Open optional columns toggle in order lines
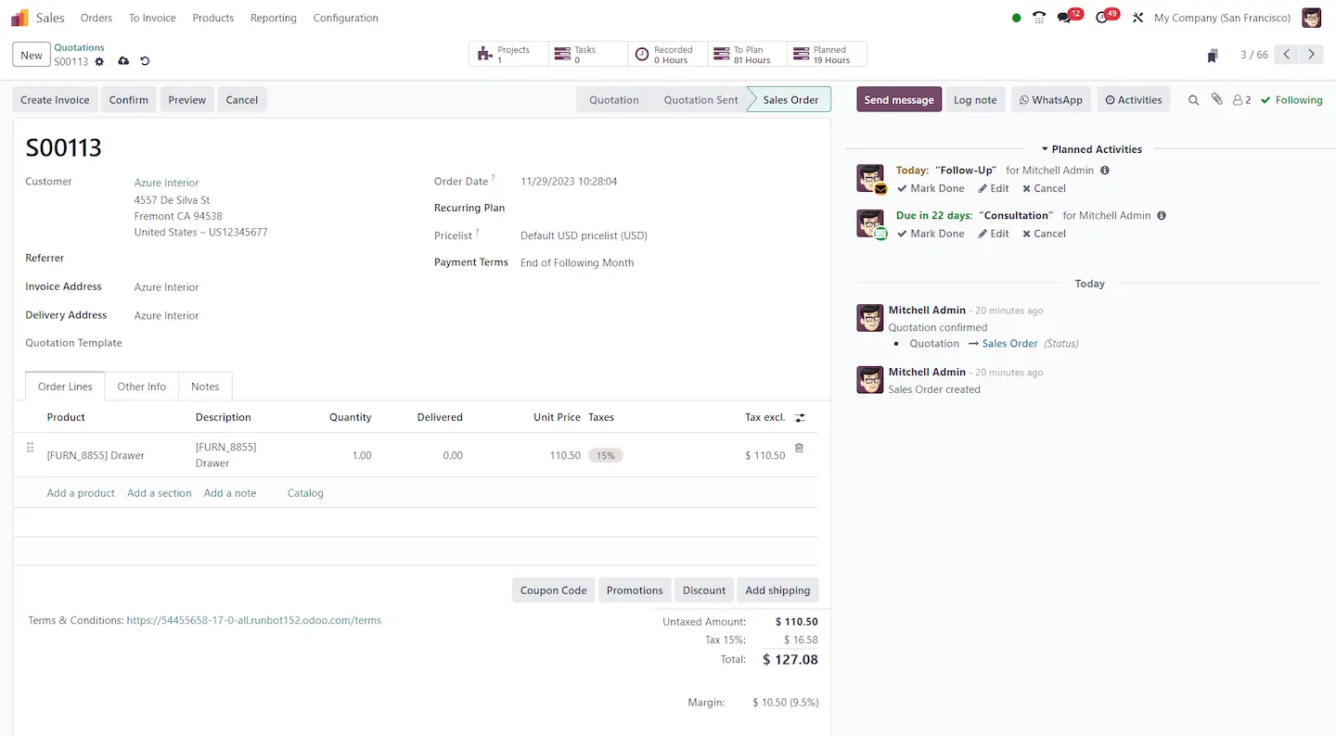Screen dimensions: 1336x736 801,418
